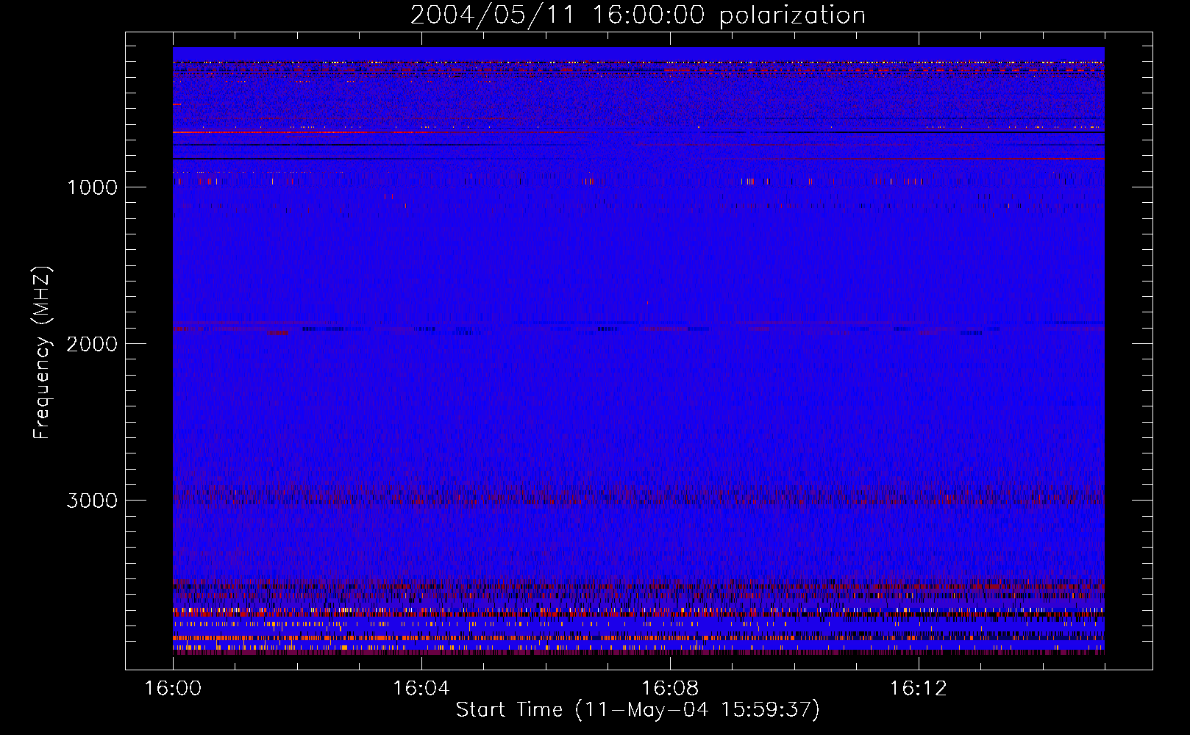Click the 1000 frequency tick label

tap(92, 187)
